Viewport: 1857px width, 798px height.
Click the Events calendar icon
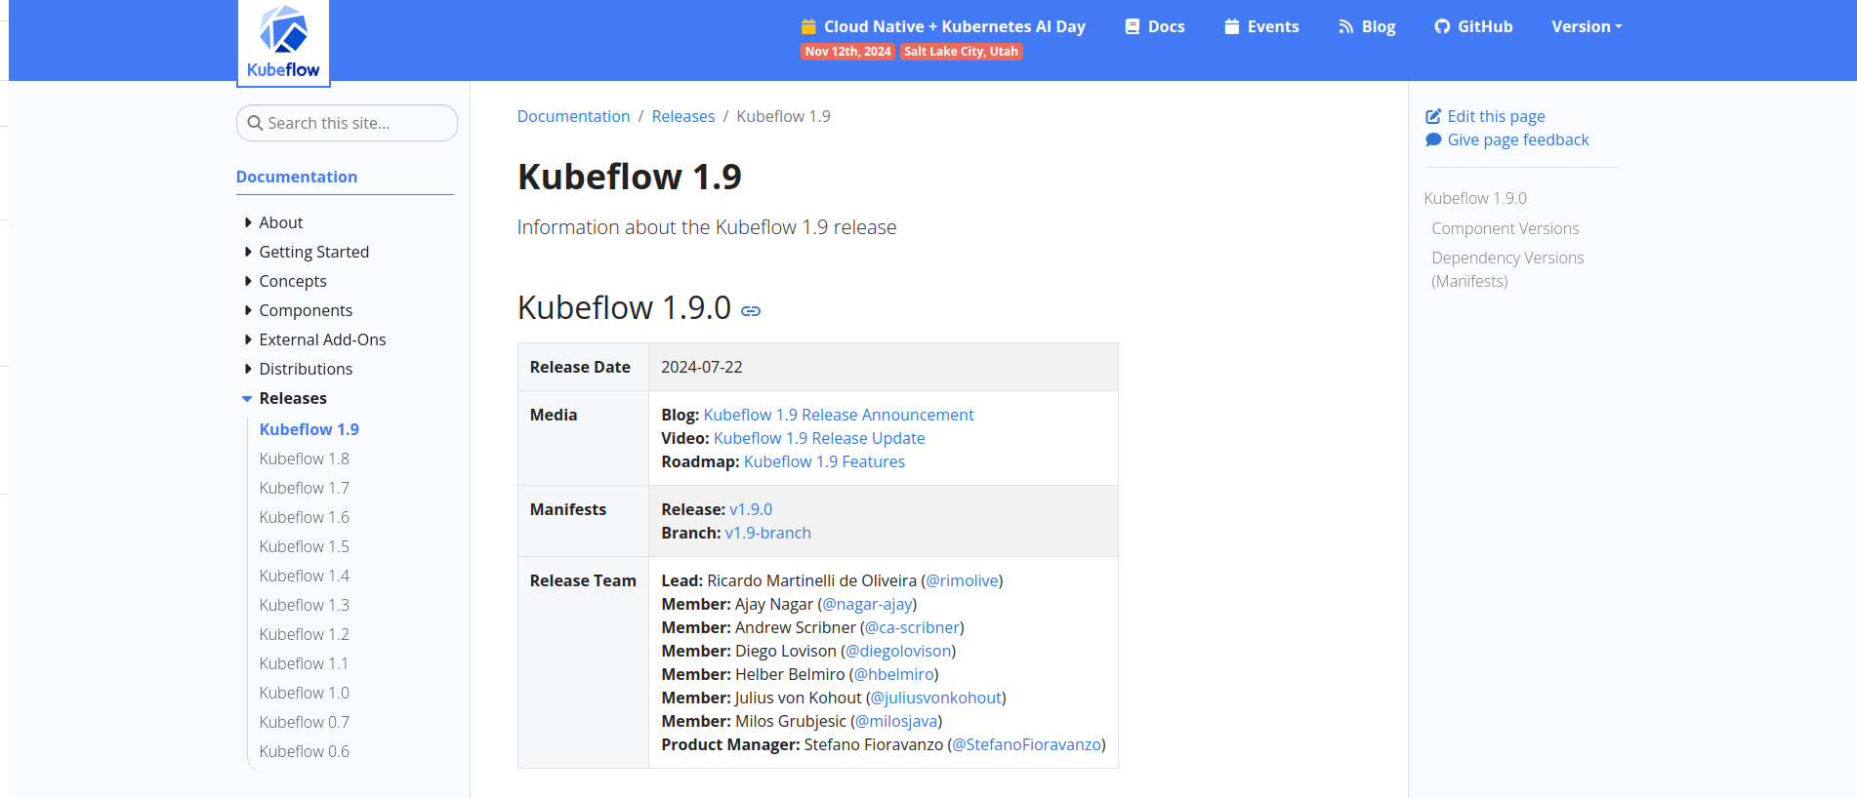click(1232, 26)
